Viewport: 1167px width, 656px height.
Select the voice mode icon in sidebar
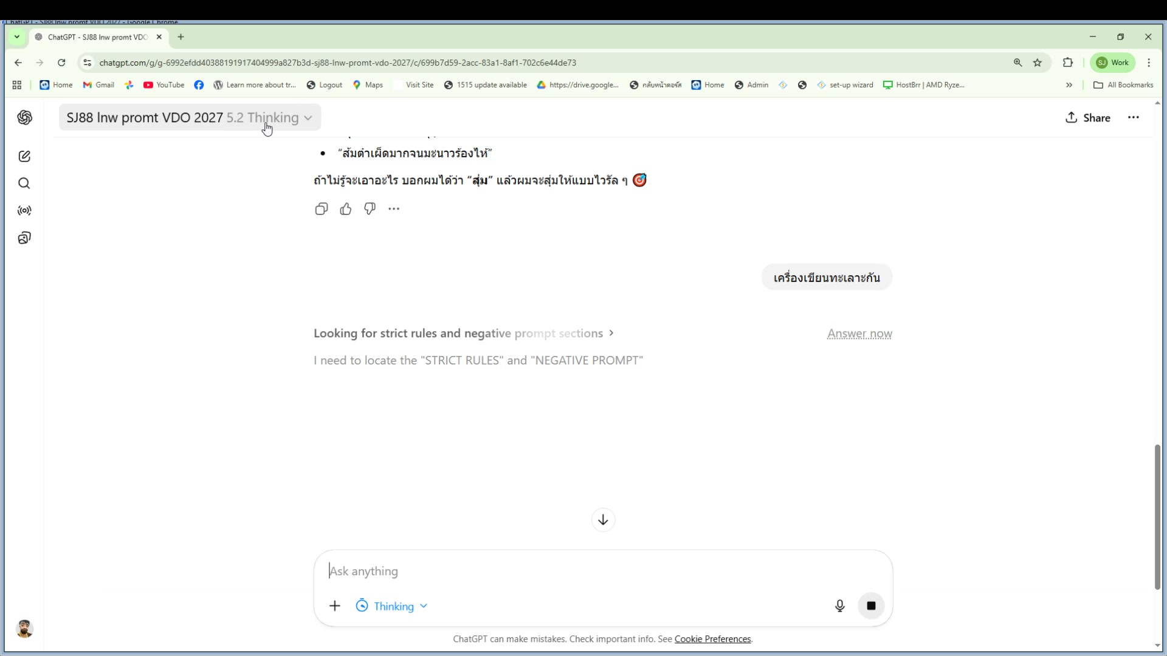24,211
